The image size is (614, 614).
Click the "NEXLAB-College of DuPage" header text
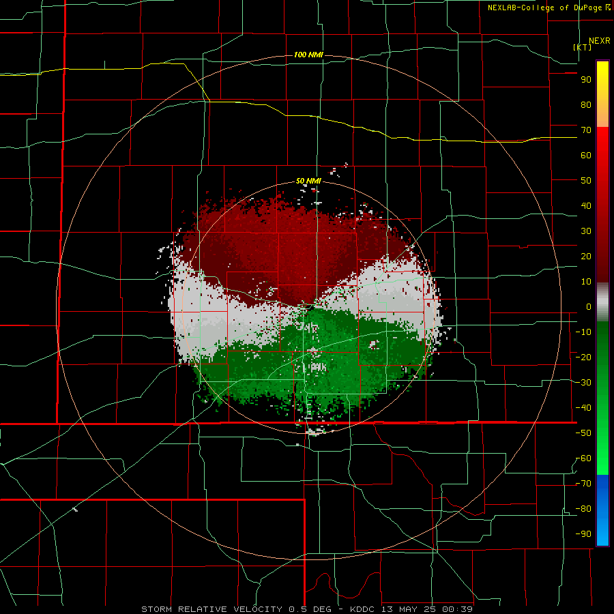pos(544,8)
